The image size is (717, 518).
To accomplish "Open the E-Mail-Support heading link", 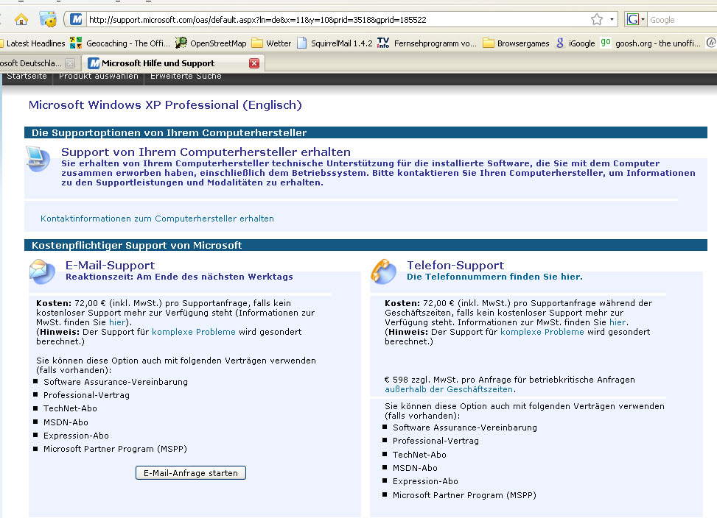I will tap(111, 265).
